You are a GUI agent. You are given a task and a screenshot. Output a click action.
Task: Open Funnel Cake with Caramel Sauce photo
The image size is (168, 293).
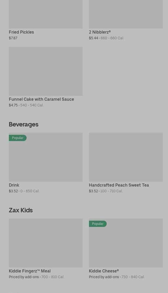point(46,71)
